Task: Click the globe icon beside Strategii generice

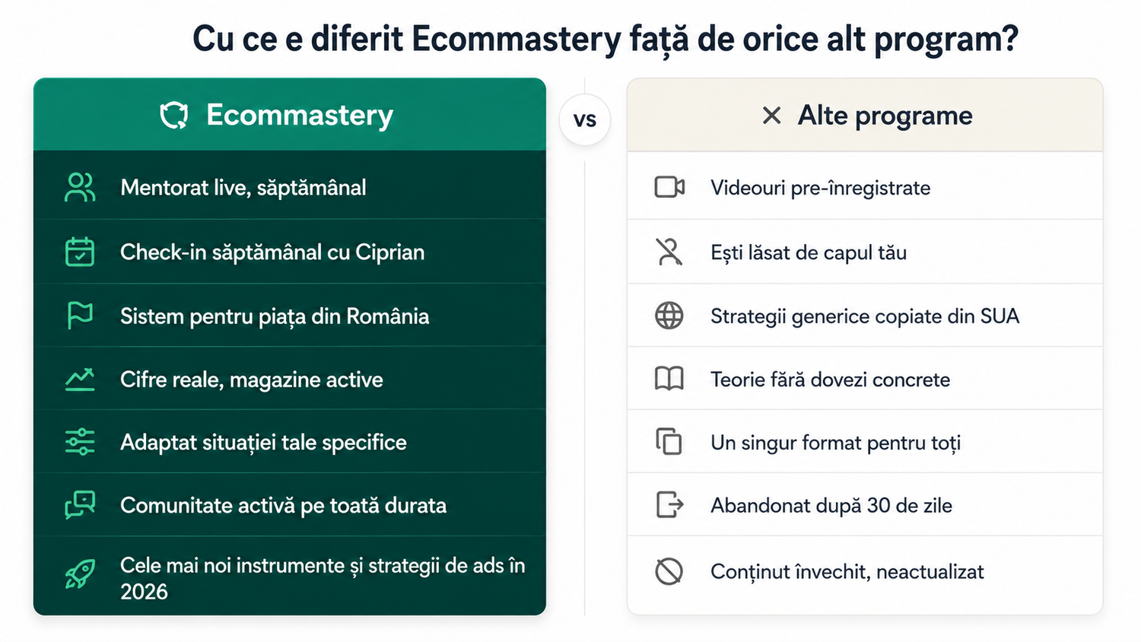Action: pyautogui.click(x=669, y=316)
